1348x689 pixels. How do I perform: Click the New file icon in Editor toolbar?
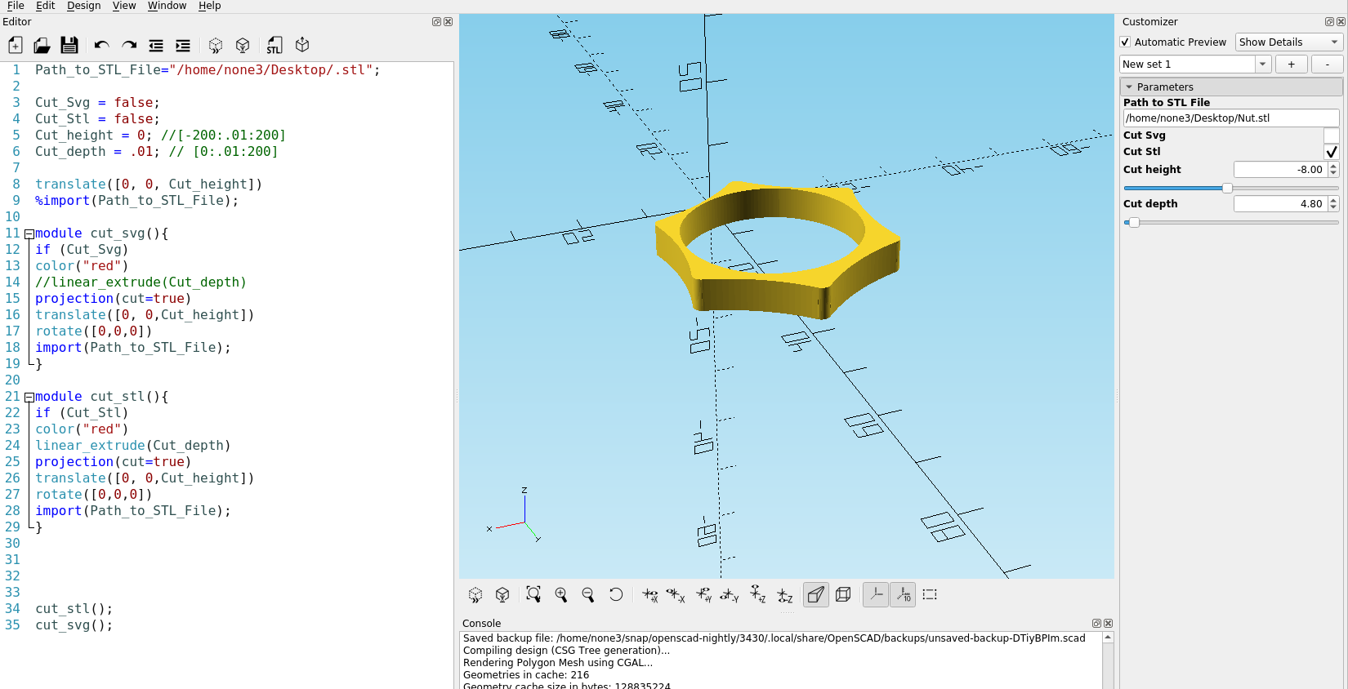point(16,46)
